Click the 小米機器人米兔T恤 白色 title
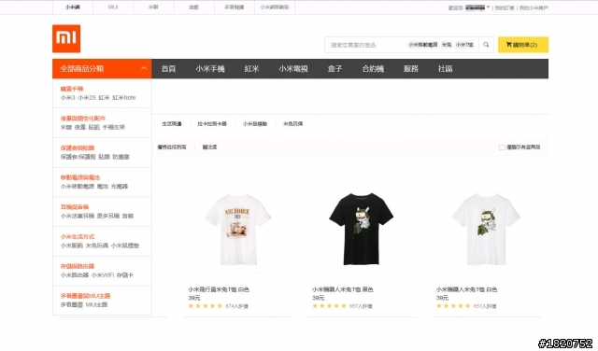The width and height of the screenshot is (598, 351). [466, 289]
